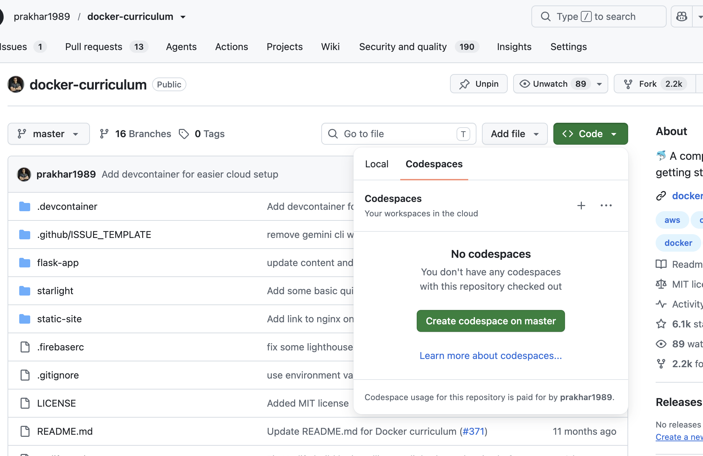Open the Projects tab

(285, 47)
